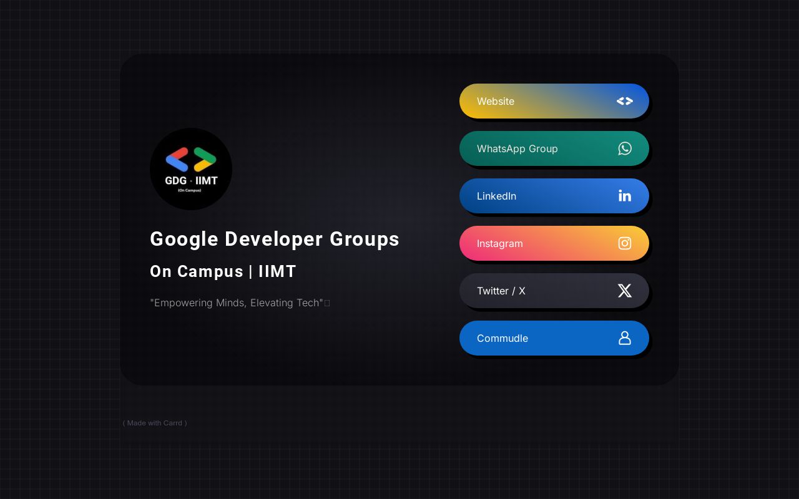This screenshot has width=799, height=499.
Task: Click the 'Made with Carrd' footer link
Action: (x=155, y=423)
